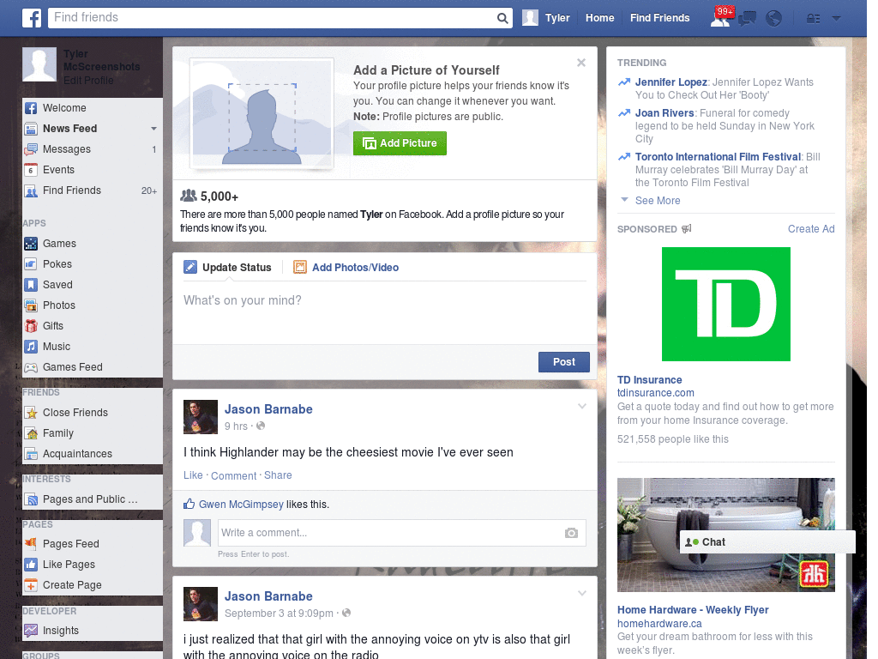Click the Like Pages thumbs-up icon
The image size is (878, 659).
[x=31, y=565]
